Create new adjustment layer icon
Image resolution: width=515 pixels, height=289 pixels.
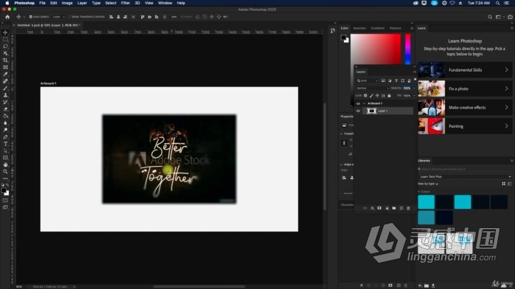pyautogui.click(x=387, y=208)
